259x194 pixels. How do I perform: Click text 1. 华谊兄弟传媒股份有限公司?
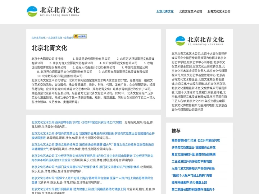pyautogui.click(x=91, y=59)
